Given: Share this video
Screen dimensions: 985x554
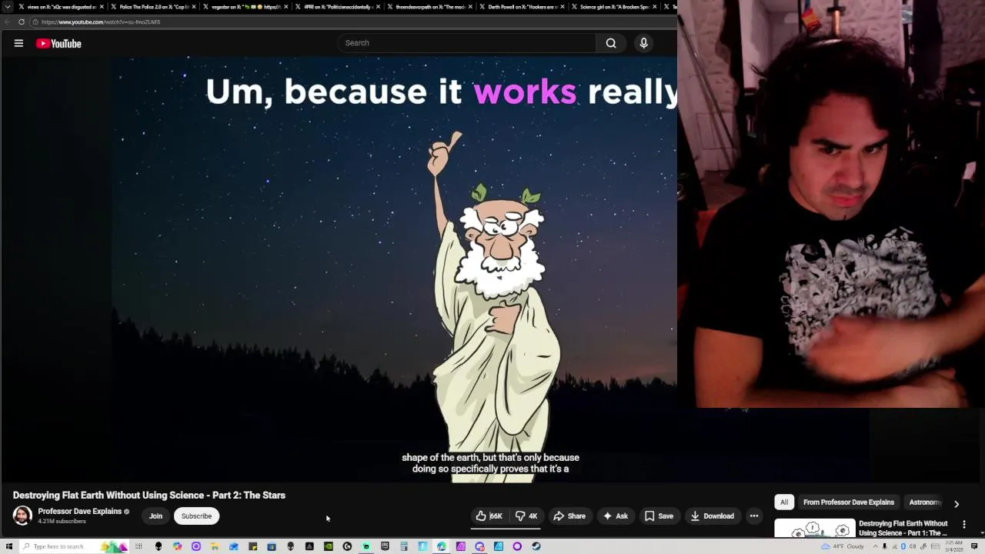Looking at the screenshot, I should click(x=569, y=516).
